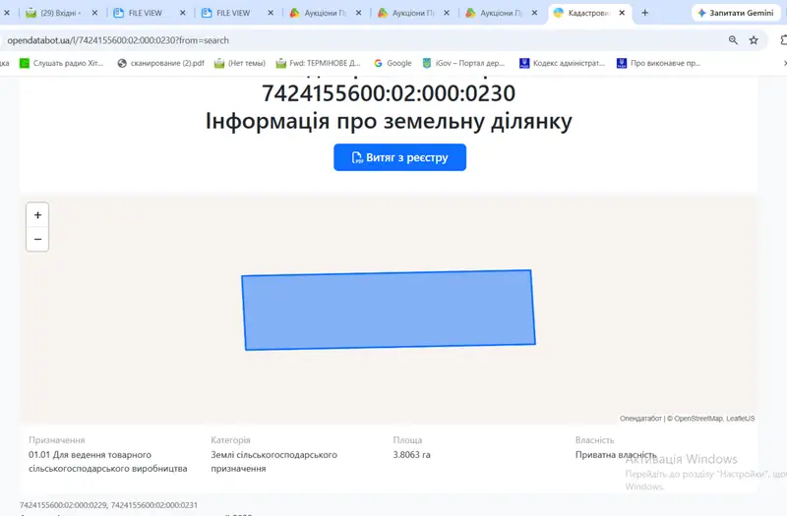The image size is (787, 516).
Task: Open the '(Нет темы)' bookmark
Action: (239, 63)
